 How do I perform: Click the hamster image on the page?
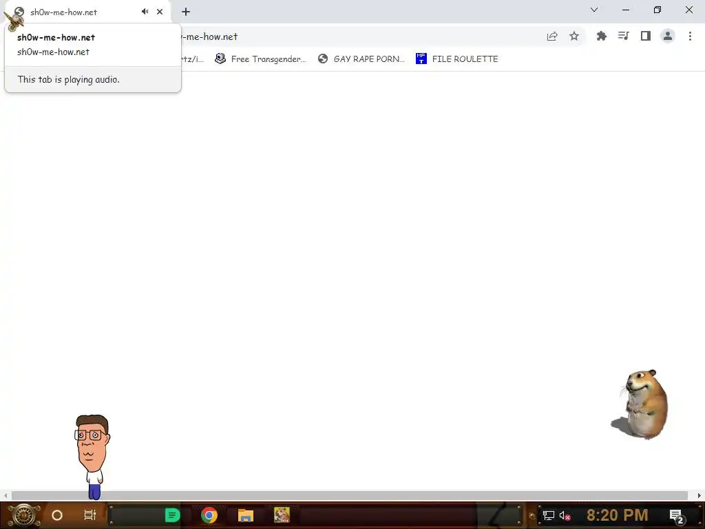641,404
